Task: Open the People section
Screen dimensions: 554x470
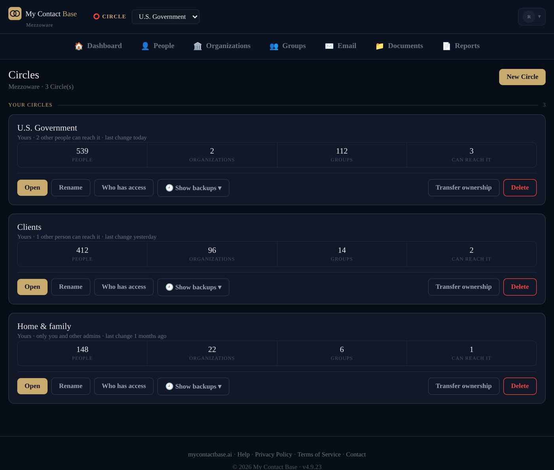Action: click(x=157, y=46)
